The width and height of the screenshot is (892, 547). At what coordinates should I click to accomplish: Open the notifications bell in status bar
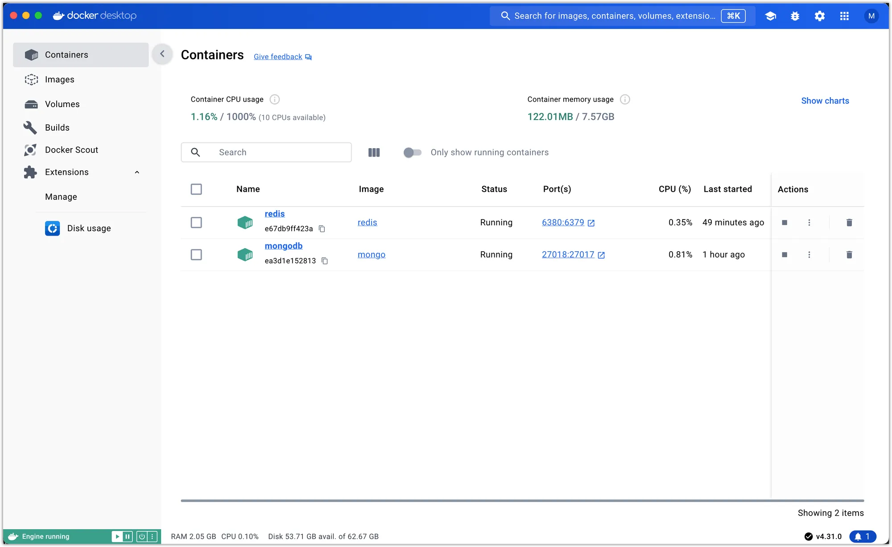tap(863, 536)
